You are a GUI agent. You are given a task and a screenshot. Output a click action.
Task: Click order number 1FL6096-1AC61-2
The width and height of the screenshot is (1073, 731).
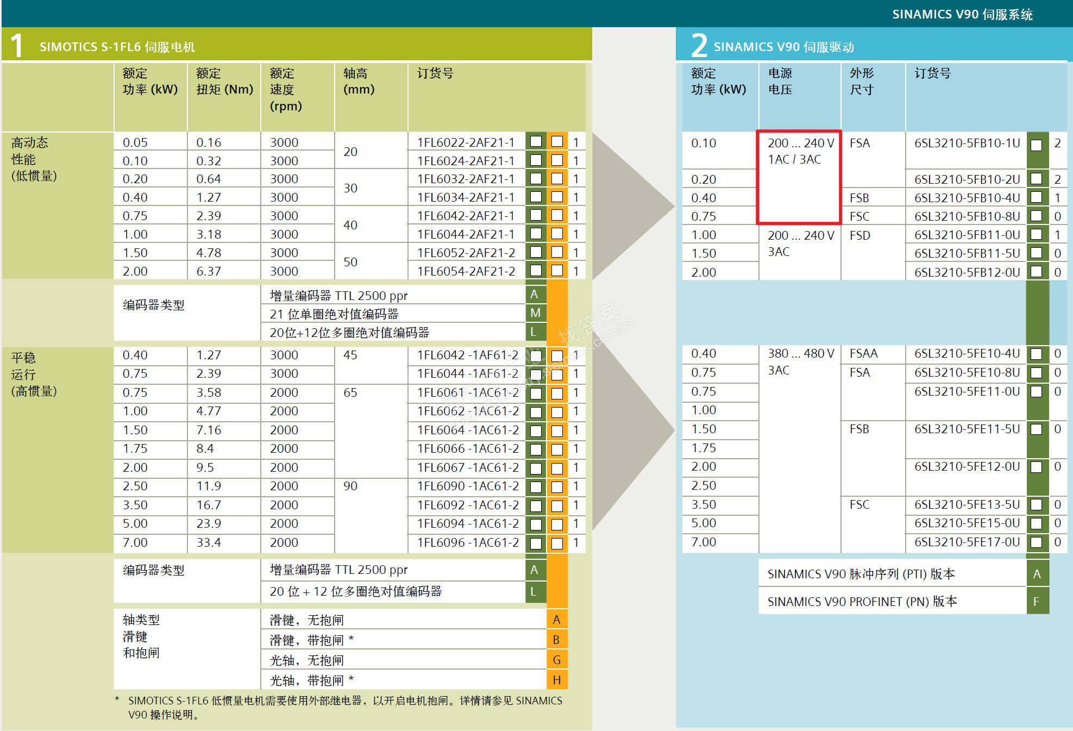(x=468, y=542)
